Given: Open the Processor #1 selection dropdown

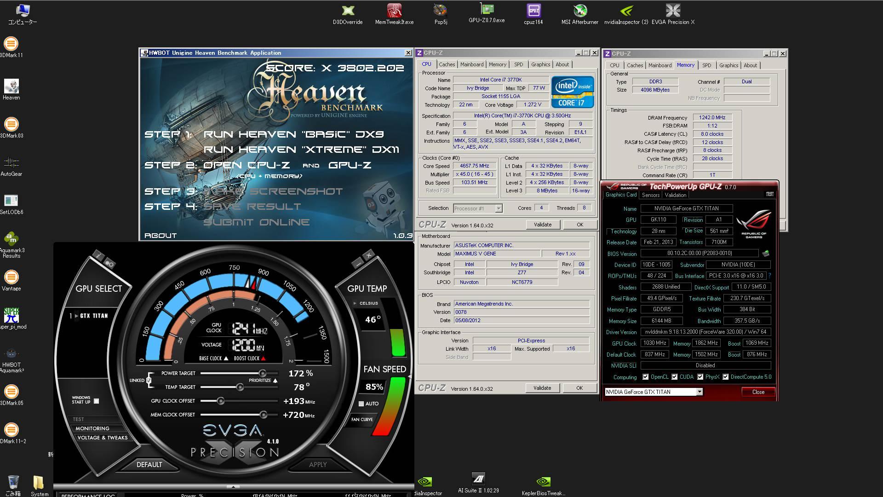Looking at the screenshot, I should (499, 208).
